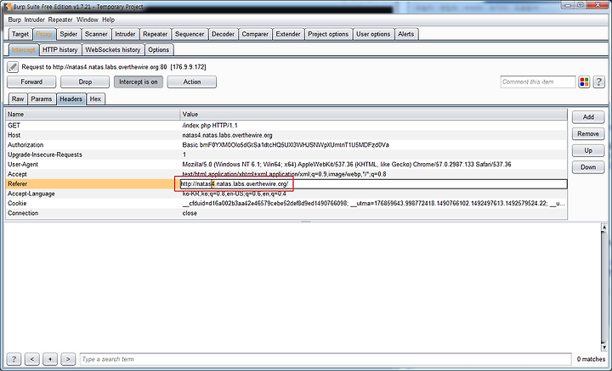Screen dimensions: 612x371
Task: Switch to the Spider tab
Action: coord(68,34)
